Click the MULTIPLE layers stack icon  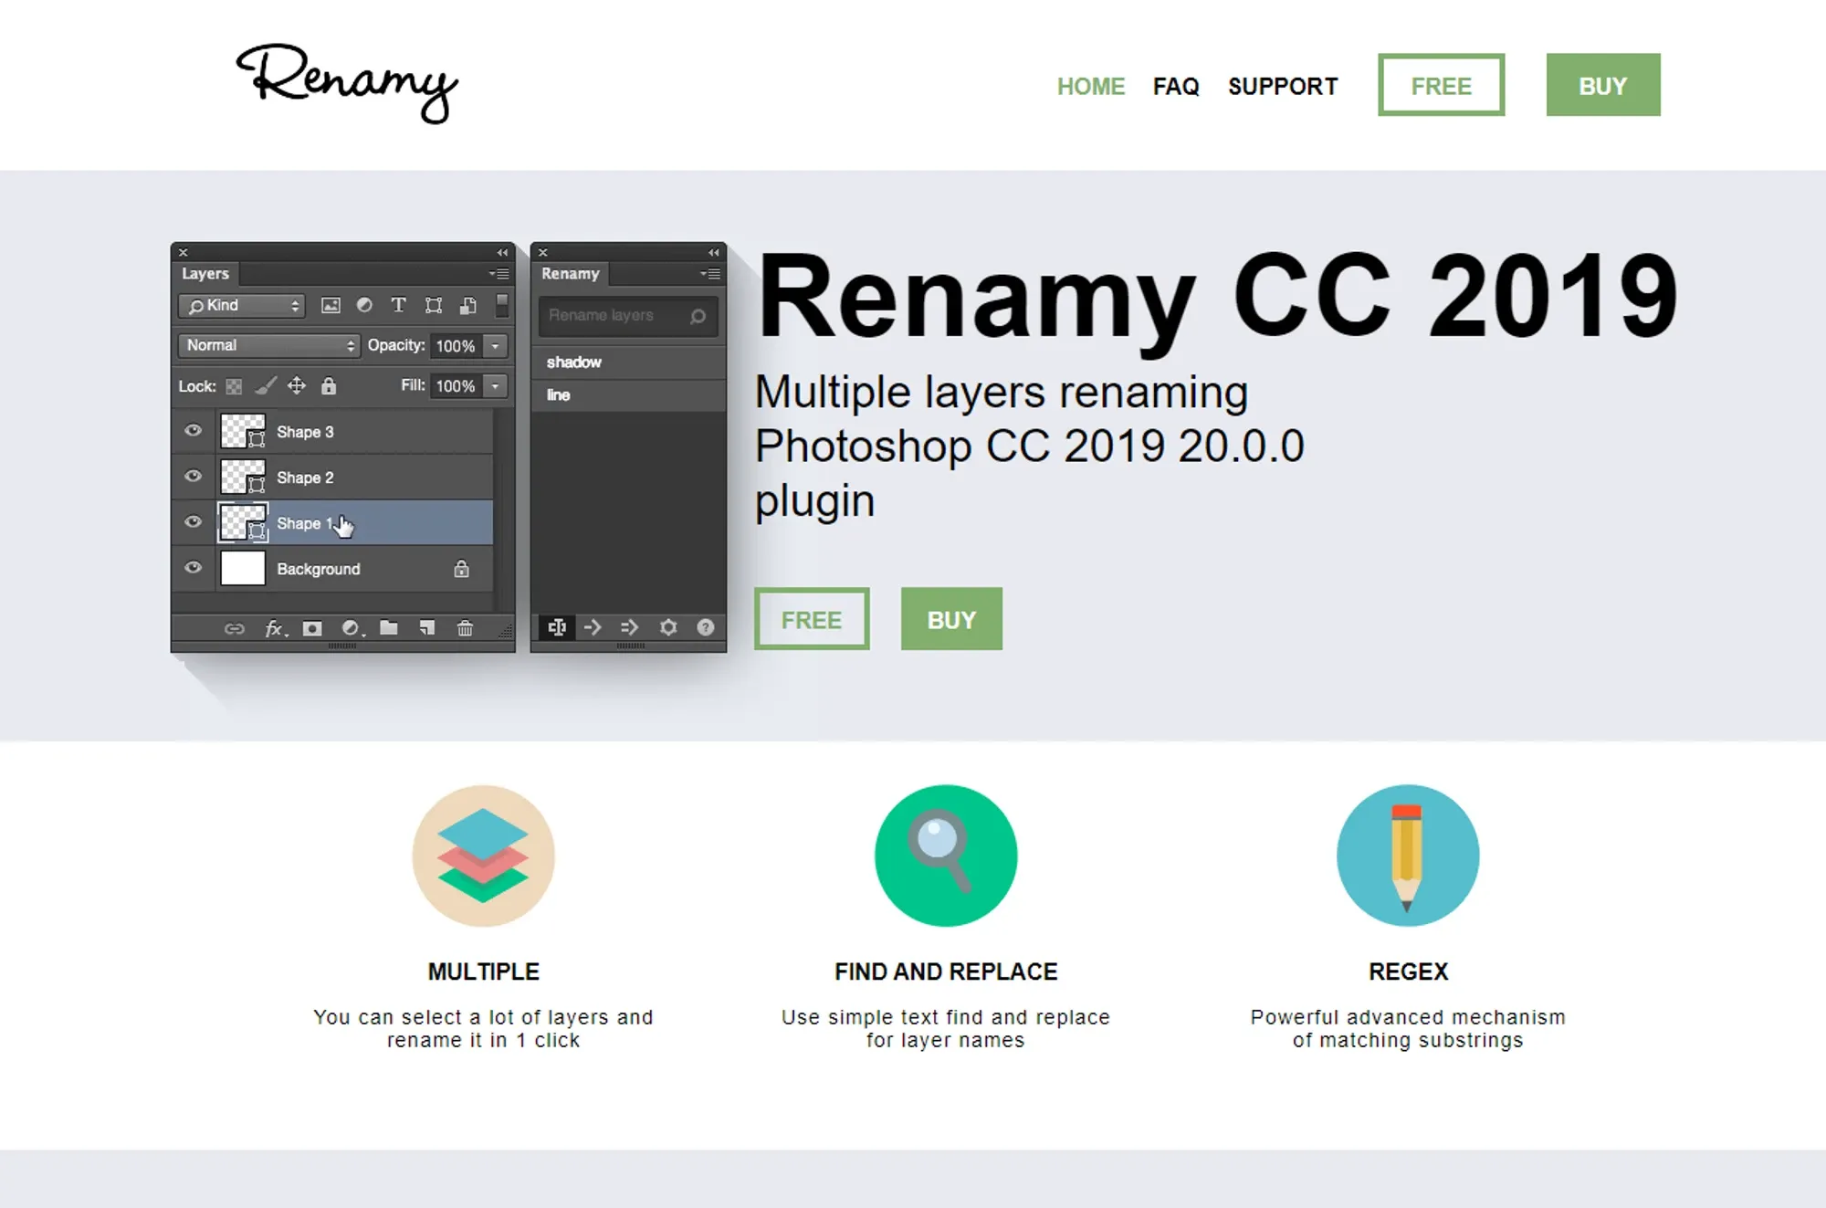(483, 856)
